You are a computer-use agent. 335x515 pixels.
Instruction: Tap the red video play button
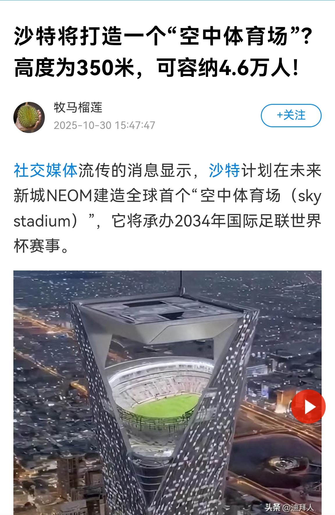pos(308,407)
